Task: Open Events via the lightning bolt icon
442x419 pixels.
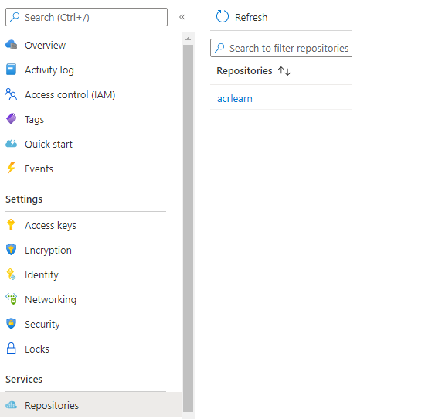Action: 12,169
